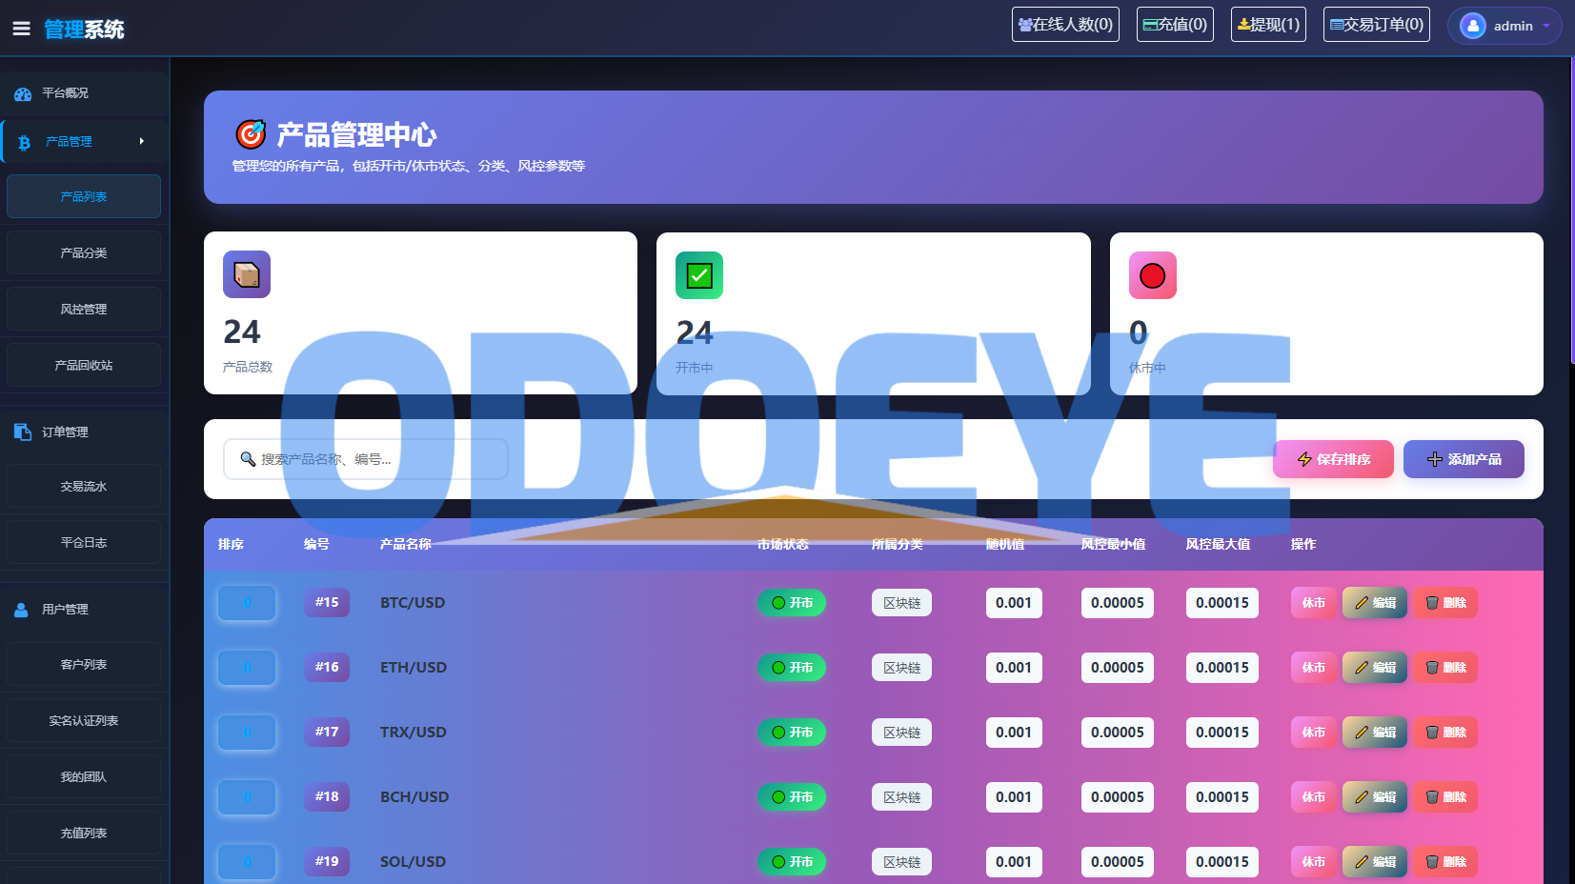The image size is (1575, 884).
Task: Toggle 开市 status for SOL/USD
Action: point(792,862)
